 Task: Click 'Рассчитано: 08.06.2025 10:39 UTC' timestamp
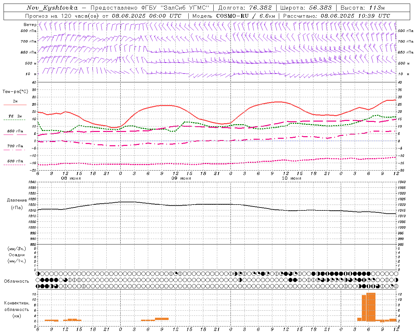(337, 16)
